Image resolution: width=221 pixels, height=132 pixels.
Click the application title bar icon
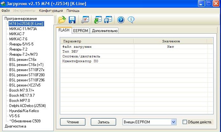(x=3, y=4)
